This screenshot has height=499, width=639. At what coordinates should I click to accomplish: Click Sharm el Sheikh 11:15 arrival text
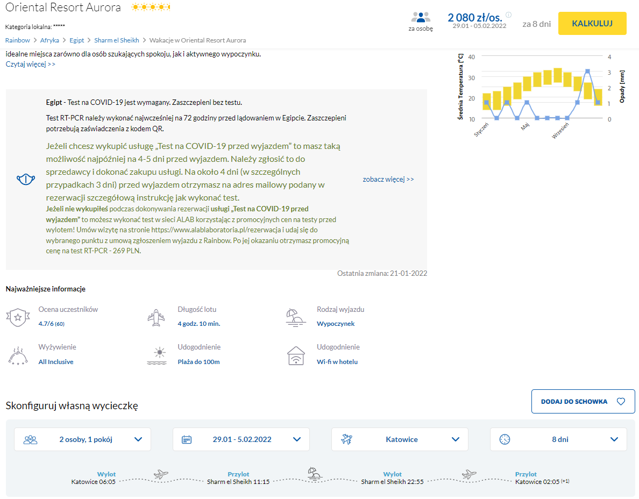coord(238,482)
